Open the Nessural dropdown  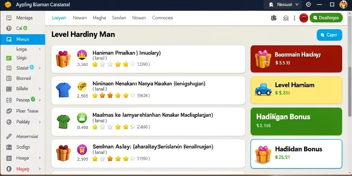pyautogui.click(x=284, y=4)
